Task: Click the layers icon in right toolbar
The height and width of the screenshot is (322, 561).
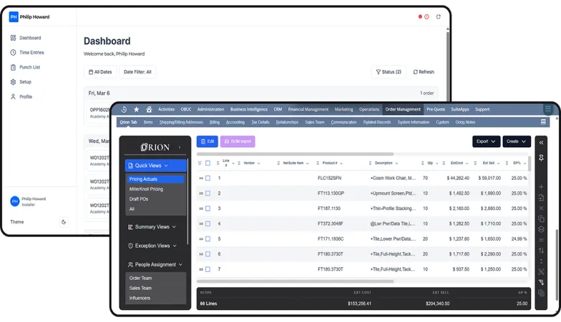Action: [x=541, y=229]
